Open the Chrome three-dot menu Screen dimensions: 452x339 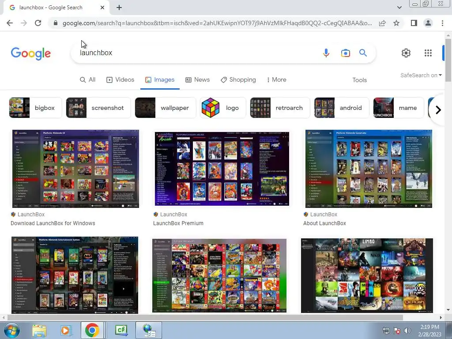pos(442,23)
